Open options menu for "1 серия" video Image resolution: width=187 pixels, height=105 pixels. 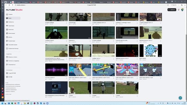137,96
